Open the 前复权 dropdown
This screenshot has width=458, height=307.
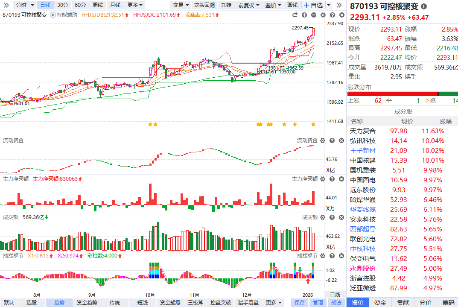248,5
